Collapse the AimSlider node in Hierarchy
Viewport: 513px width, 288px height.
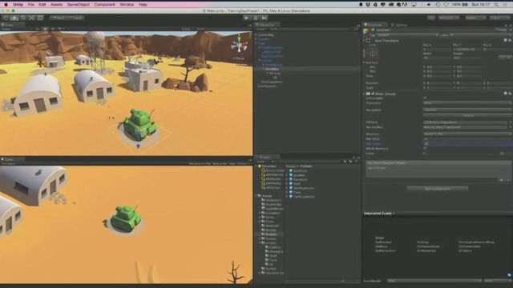click(x=264, y=69)
